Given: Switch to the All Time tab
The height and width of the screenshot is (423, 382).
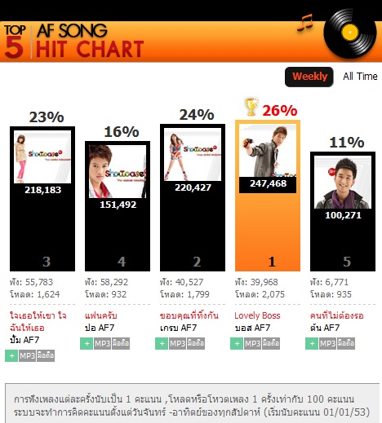Looking at the screenshot, I should [x=360, y=77].
